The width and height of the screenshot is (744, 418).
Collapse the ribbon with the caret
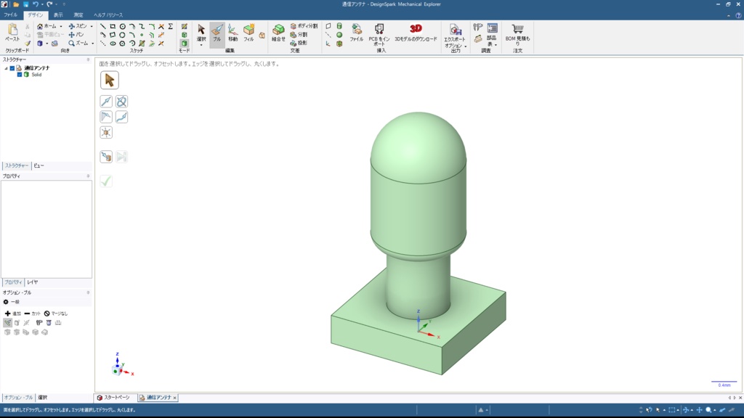[x=729, y=15]
